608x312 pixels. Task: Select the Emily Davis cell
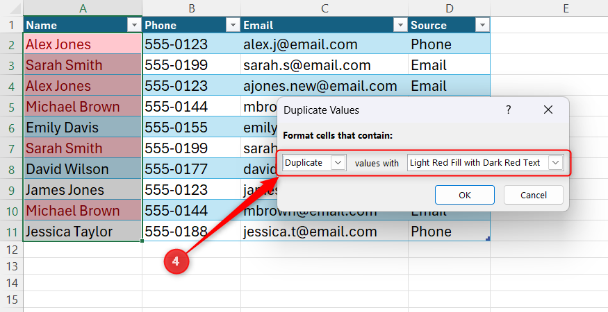(83, 128)
